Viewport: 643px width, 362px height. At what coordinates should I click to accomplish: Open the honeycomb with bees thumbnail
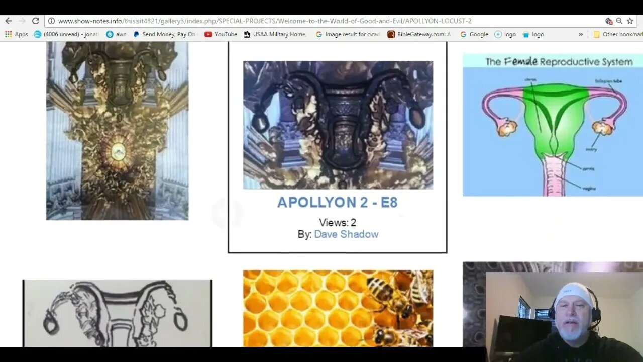338,309
